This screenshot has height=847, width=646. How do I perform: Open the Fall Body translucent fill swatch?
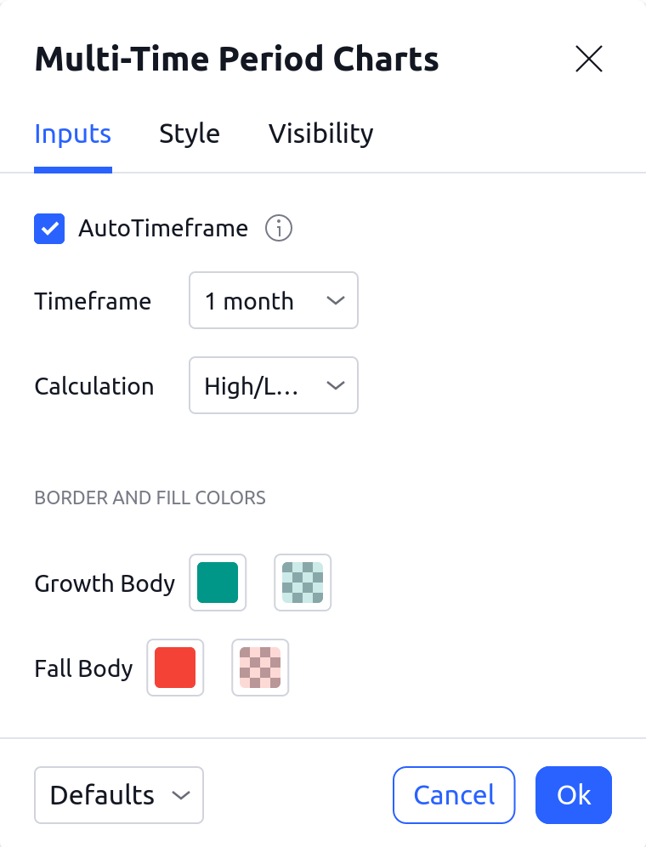tap(260, 668)
